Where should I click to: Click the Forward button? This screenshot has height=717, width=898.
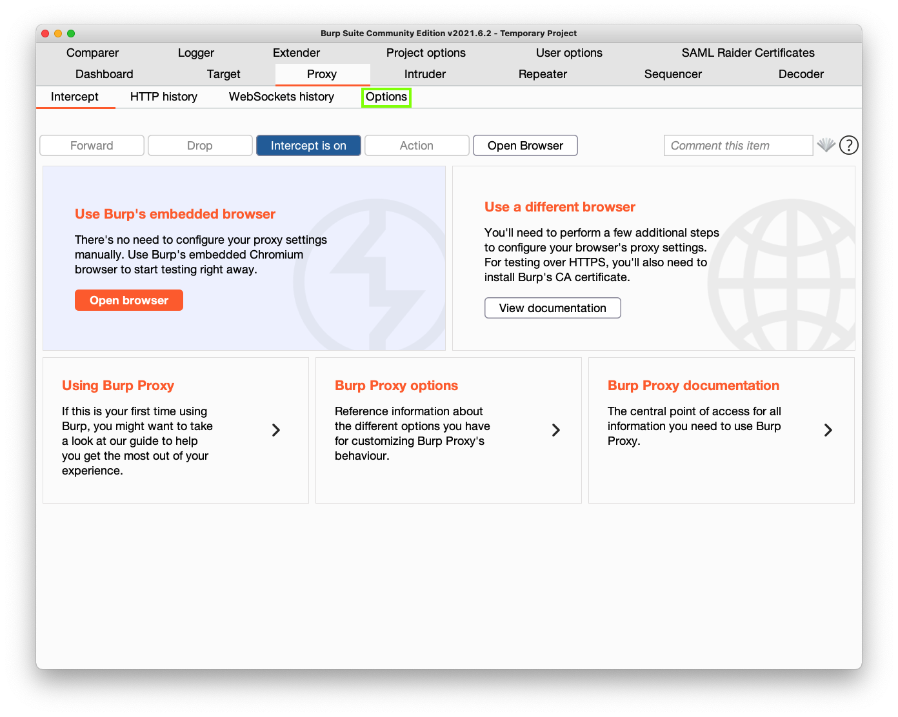pos(92,146)
